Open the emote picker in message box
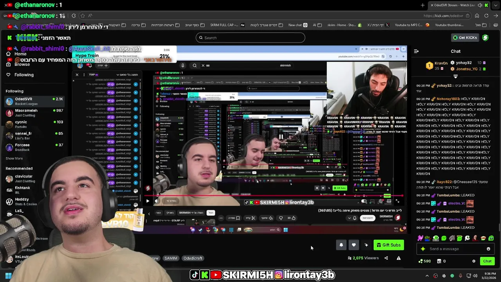Viewport: 501px width, 282px height. 488,249
